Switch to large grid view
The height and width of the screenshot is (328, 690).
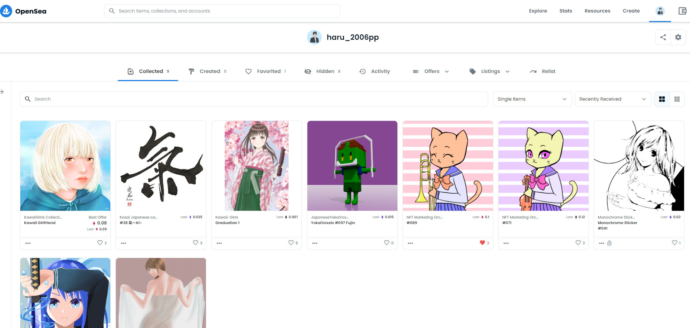tap(662, 99)
